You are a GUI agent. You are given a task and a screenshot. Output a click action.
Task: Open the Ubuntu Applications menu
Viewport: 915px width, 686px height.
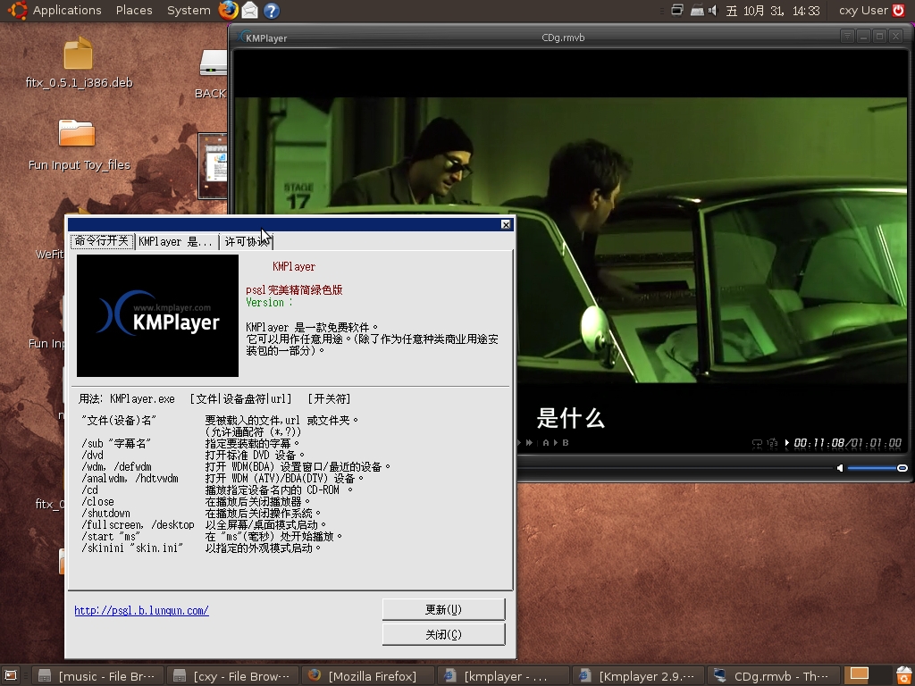pyautogui.click(x=56, y=11)
